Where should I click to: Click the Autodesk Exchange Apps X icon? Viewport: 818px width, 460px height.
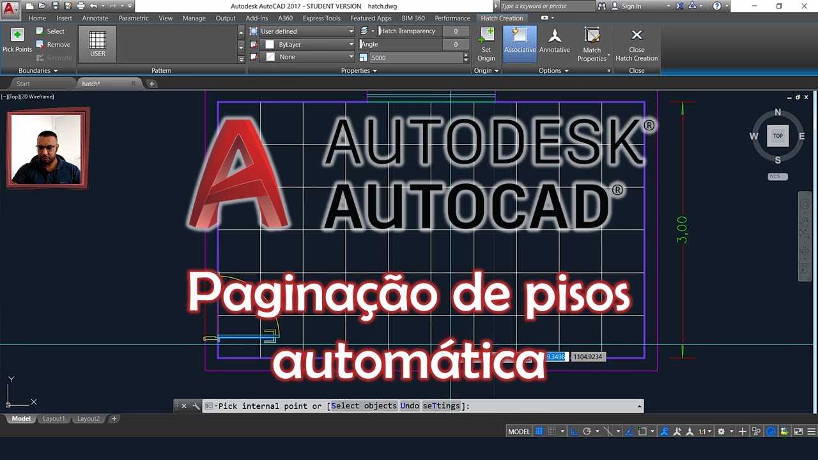[680, 6]
